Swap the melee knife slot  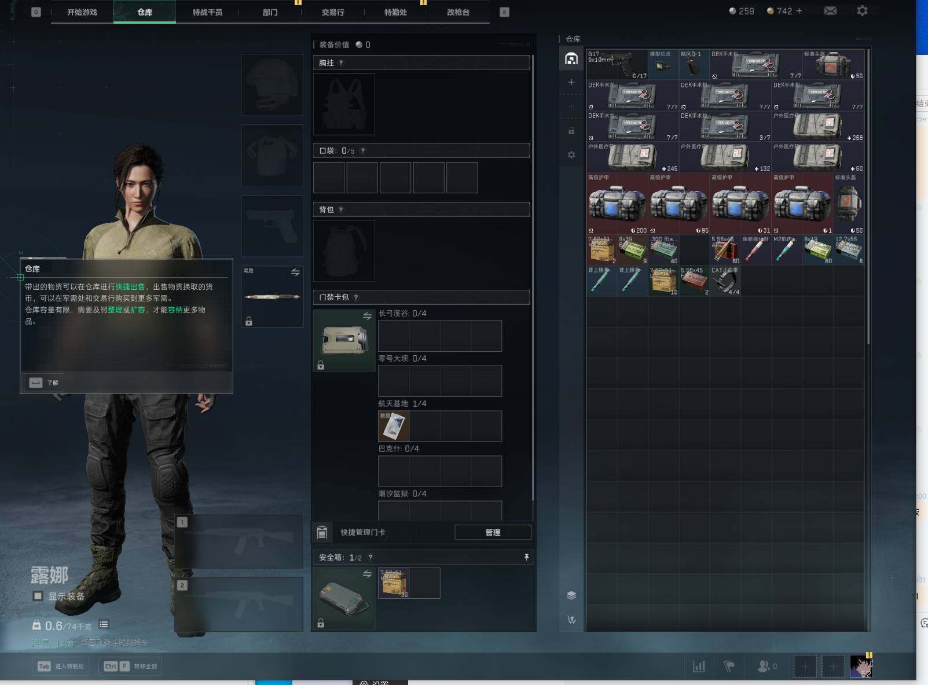pyautogui.click(x=295, y=272)
